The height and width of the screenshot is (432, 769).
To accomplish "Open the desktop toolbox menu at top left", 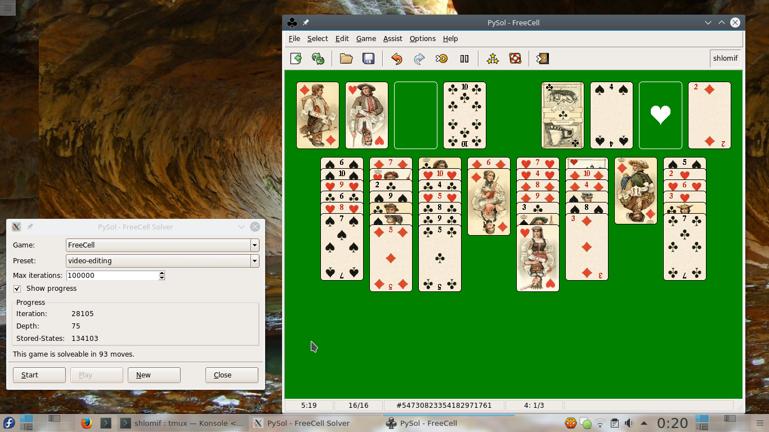I will pyautogui.click(x=7, y=7).
